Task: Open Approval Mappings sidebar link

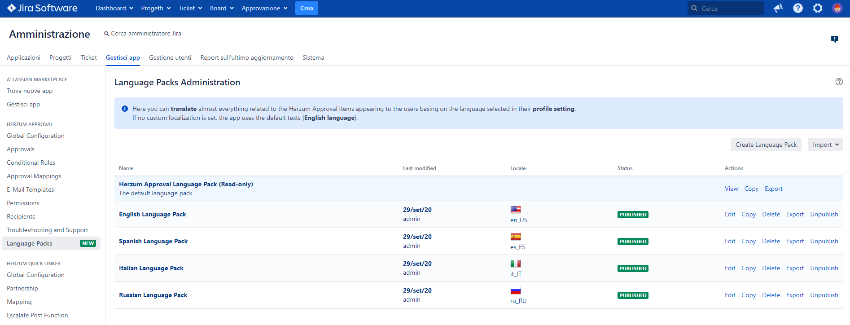Action: (34, 176)
